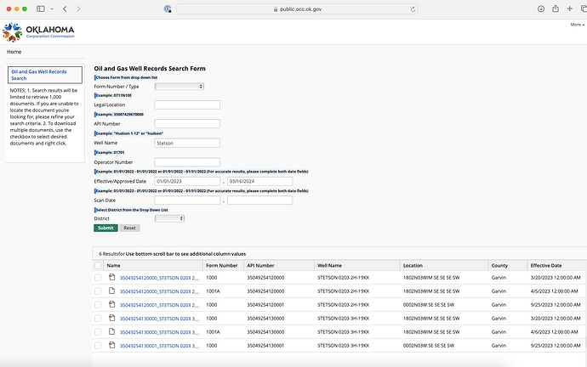Sort by the API Number column header
The image size is (587, 367).
(x=260, y=265)
